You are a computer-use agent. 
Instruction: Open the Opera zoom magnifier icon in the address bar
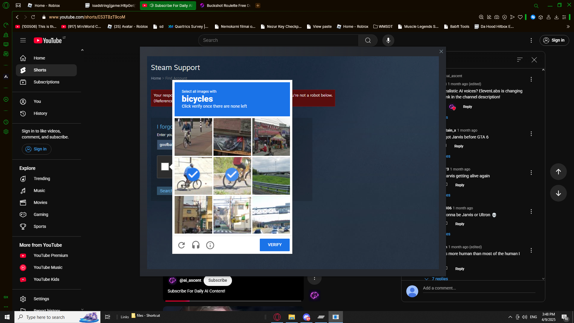[x=481, y=17]
